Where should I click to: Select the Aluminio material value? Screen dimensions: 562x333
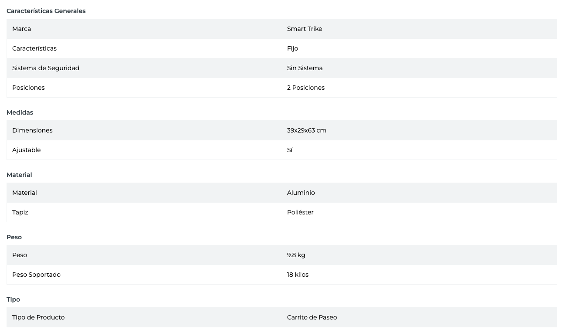[x=301, y=193]
